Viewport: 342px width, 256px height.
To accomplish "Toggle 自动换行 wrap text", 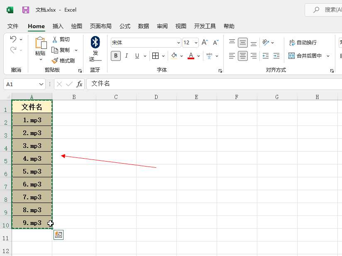I will click(303, 42).
